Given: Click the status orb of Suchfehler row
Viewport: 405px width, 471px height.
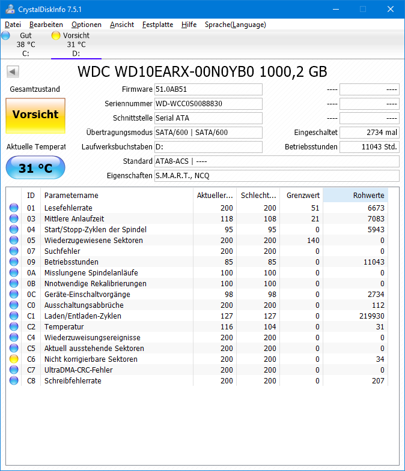Looking at the screenshot, I should (x=14, y=251).
